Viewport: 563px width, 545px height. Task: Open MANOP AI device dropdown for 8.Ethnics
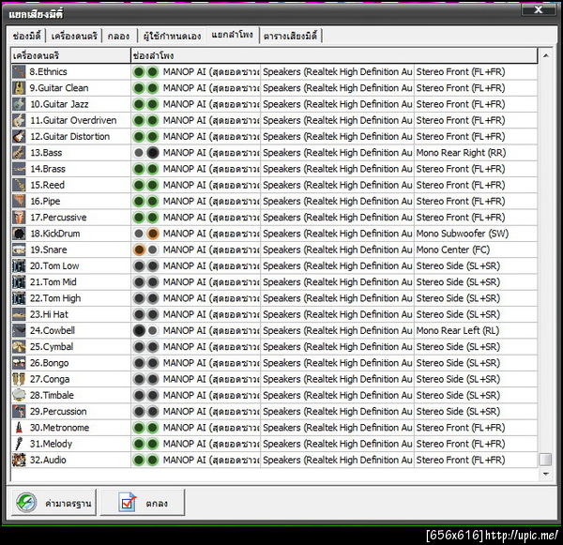211,72
